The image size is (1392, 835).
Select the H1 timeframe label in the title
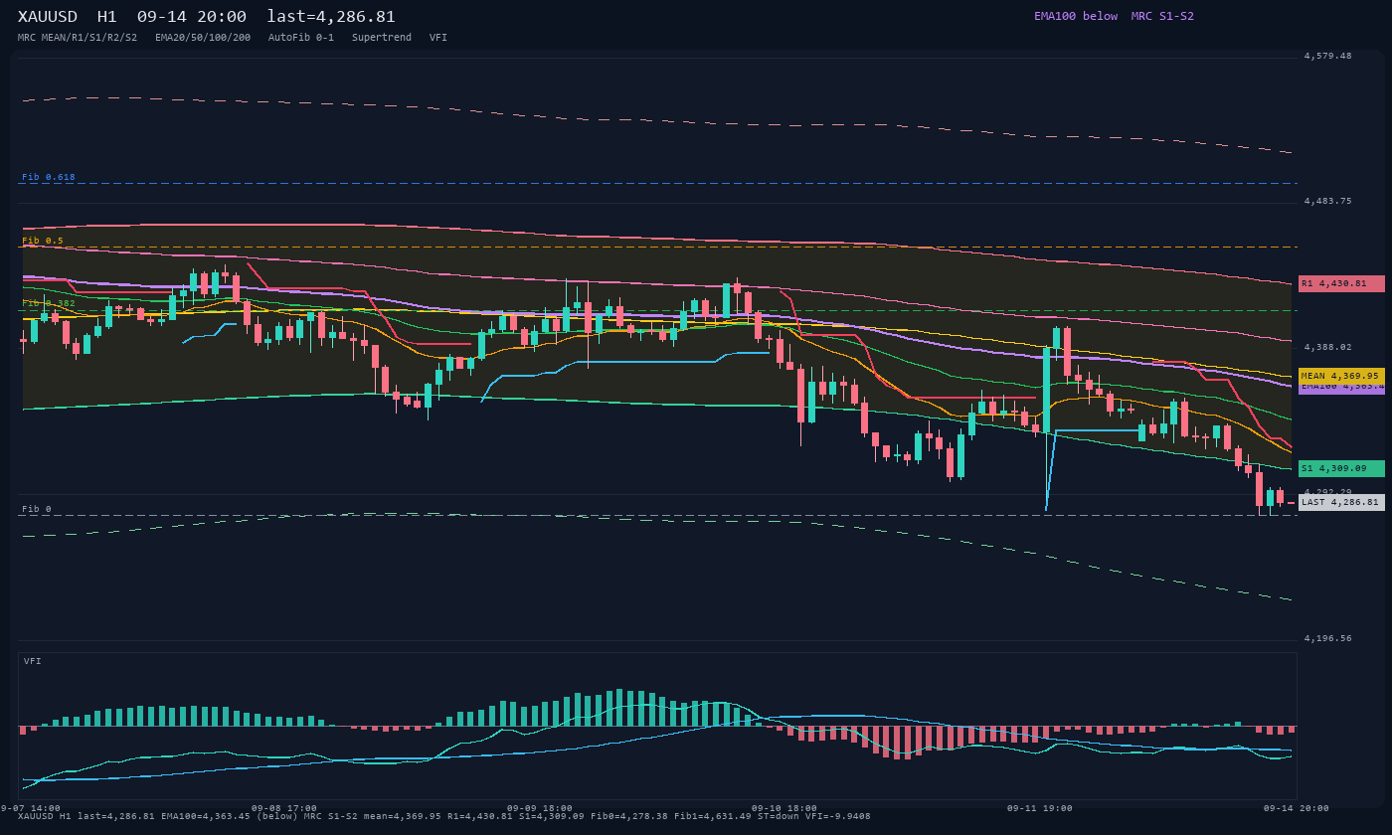click(107, 17)
